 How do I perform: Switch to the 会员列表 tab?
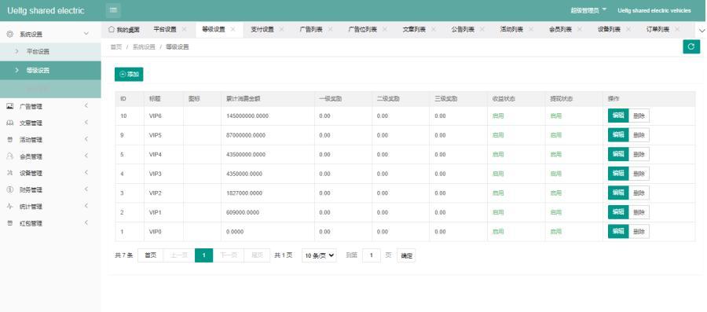pos(560,29)
